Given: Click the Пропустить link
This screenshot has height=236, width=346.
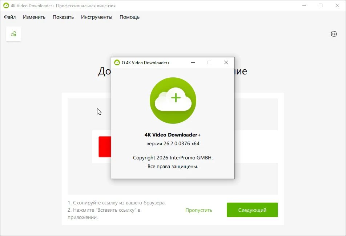Looking at the screenshot, I should (199, 210).
